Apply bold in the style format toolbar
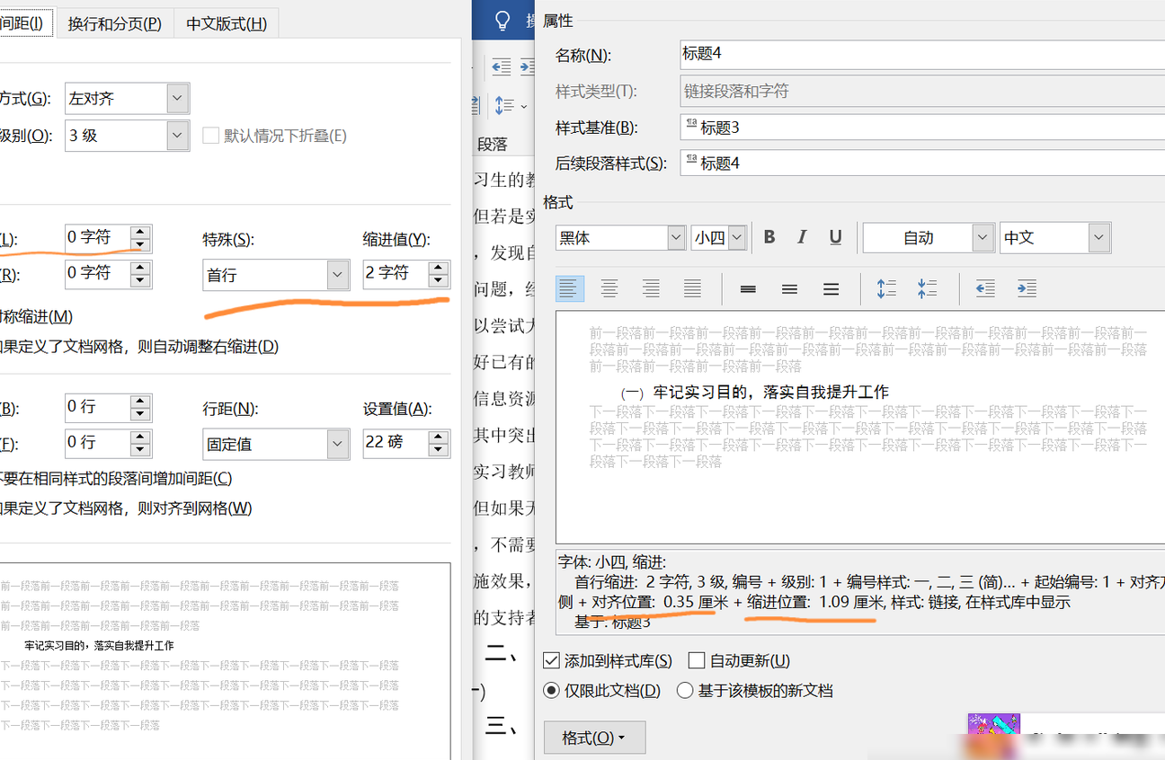This screenshot has width=1165, height=760. pos(769,237)
